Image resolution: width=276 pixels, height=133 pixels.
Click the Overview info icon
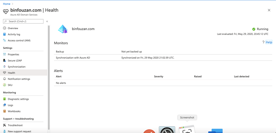4,28
